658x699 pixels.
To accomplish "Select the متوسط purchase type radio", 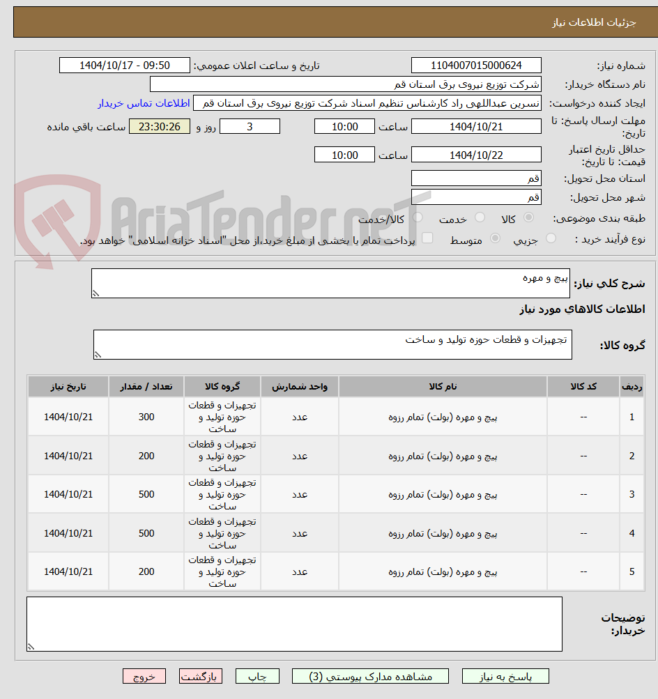I will click(495, 238).
